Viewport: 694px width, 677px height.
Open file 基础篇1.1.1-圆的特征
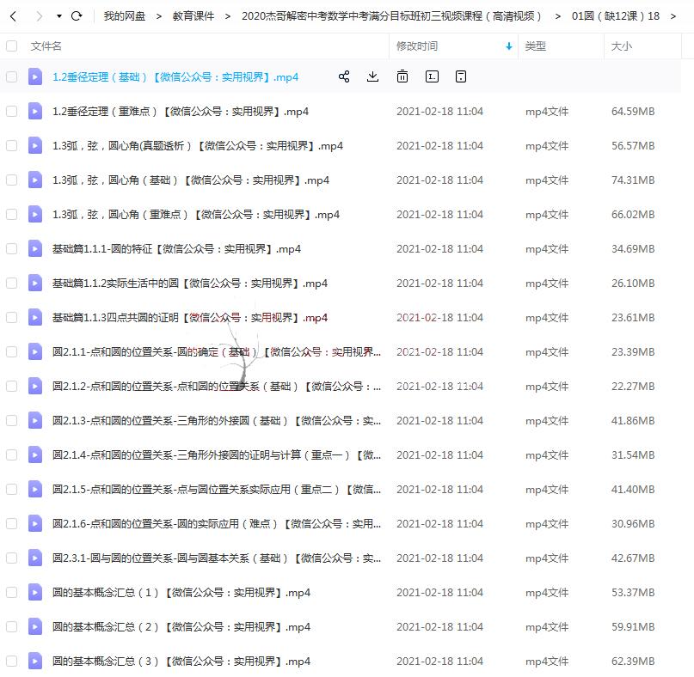(x=176, y=249)
